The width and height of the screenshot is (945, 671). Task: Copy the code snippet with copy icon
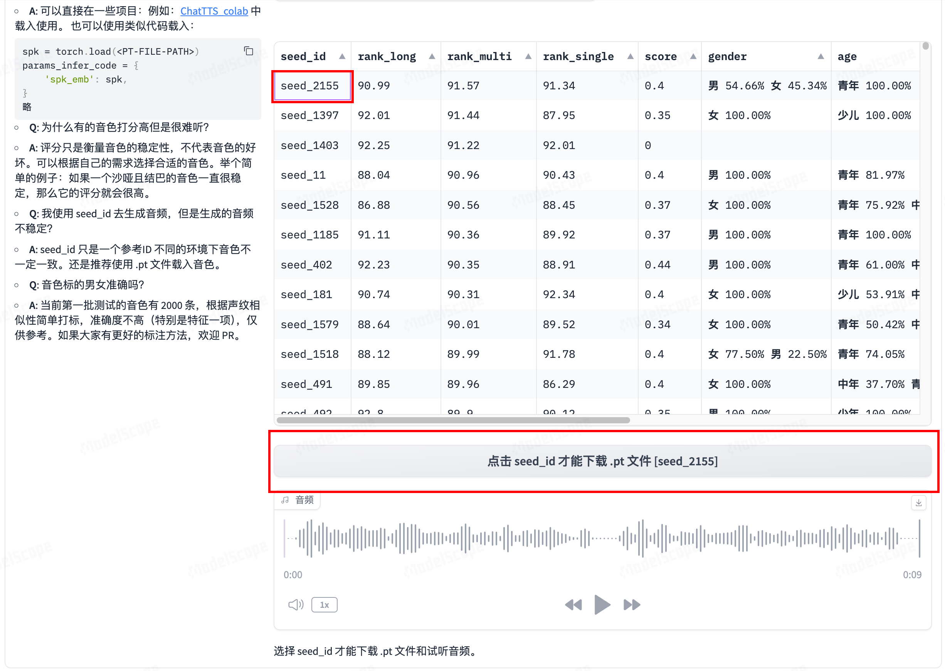[249, 51]
